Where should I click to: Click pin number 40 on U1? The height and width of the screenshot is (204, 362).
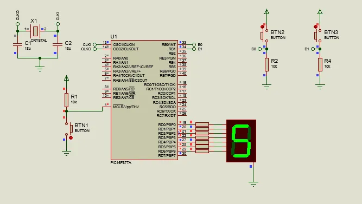pos(184,74)
